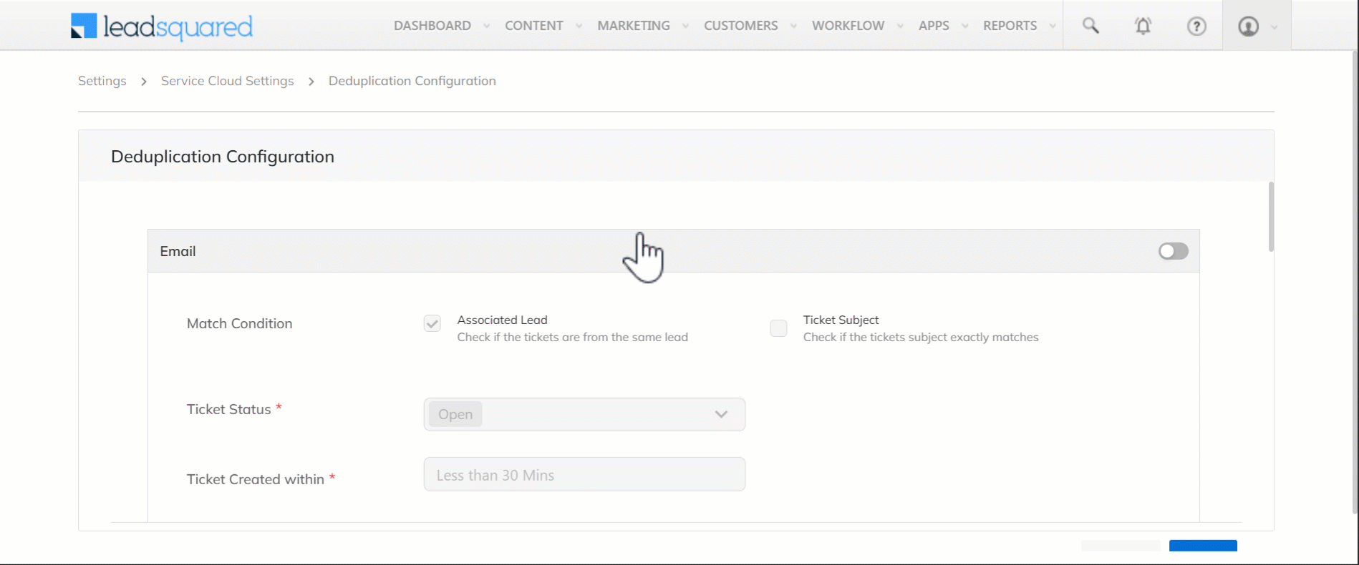Go to Service Cloud Settings breadcrumb
Screen dimensions: 1359x565
click(227, 81)
